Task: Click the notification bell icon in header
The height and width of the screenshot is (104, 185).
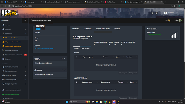Action: click(x=156, y=13)
